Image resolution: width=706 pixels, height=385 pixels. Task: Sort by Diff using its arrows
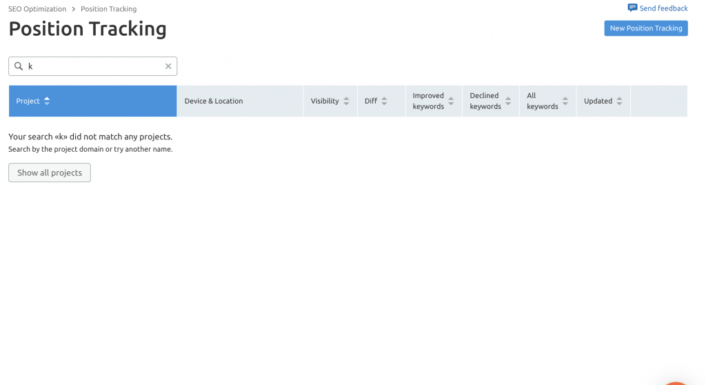[x=384, y=101]
